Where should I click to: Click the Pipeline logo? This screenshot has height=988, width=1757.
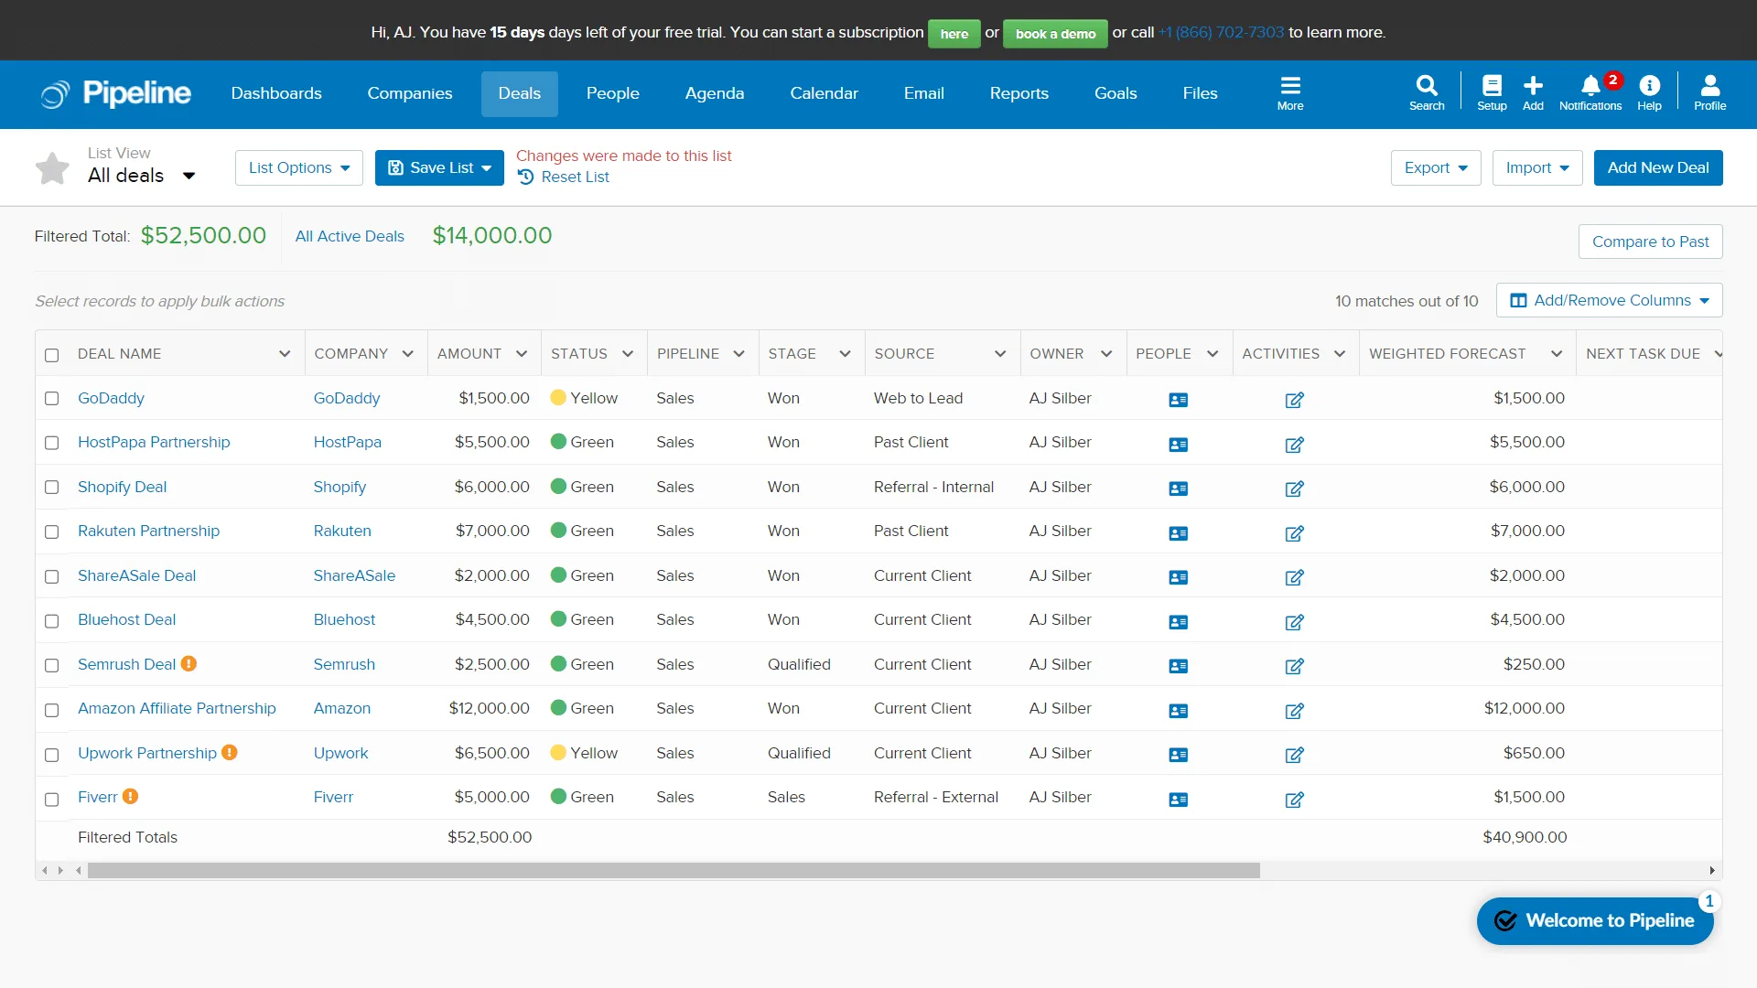coord(116,93)
